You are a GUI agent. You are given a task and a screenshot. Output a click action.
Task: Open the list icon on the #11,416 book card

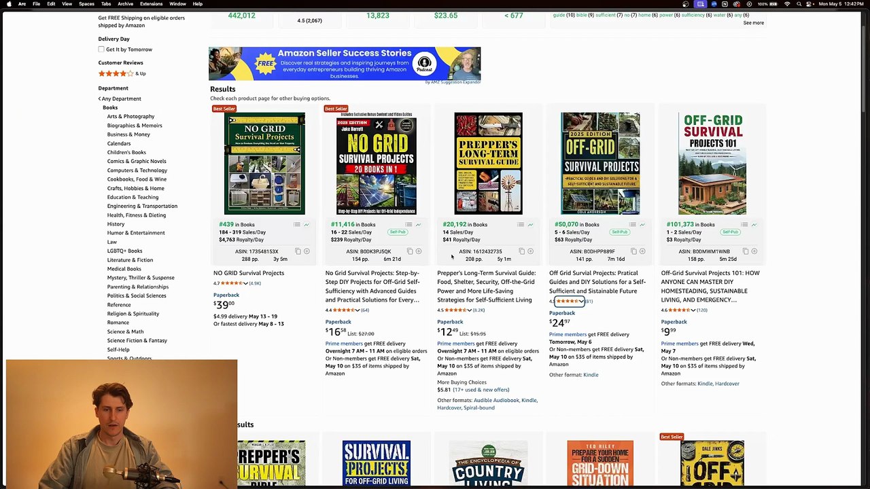tap(409, 225)
